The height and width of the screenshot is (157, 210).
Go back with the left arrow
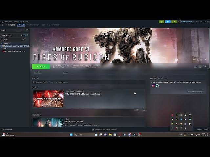coord(3,25)
